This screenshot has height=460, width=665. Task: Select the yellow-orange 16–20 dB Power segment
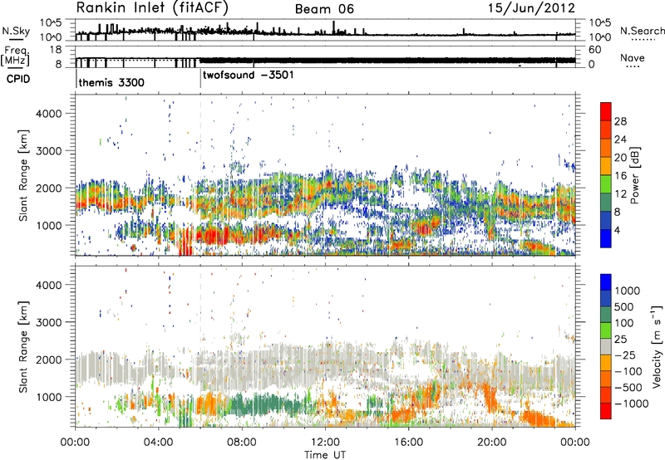pos(606,166)
